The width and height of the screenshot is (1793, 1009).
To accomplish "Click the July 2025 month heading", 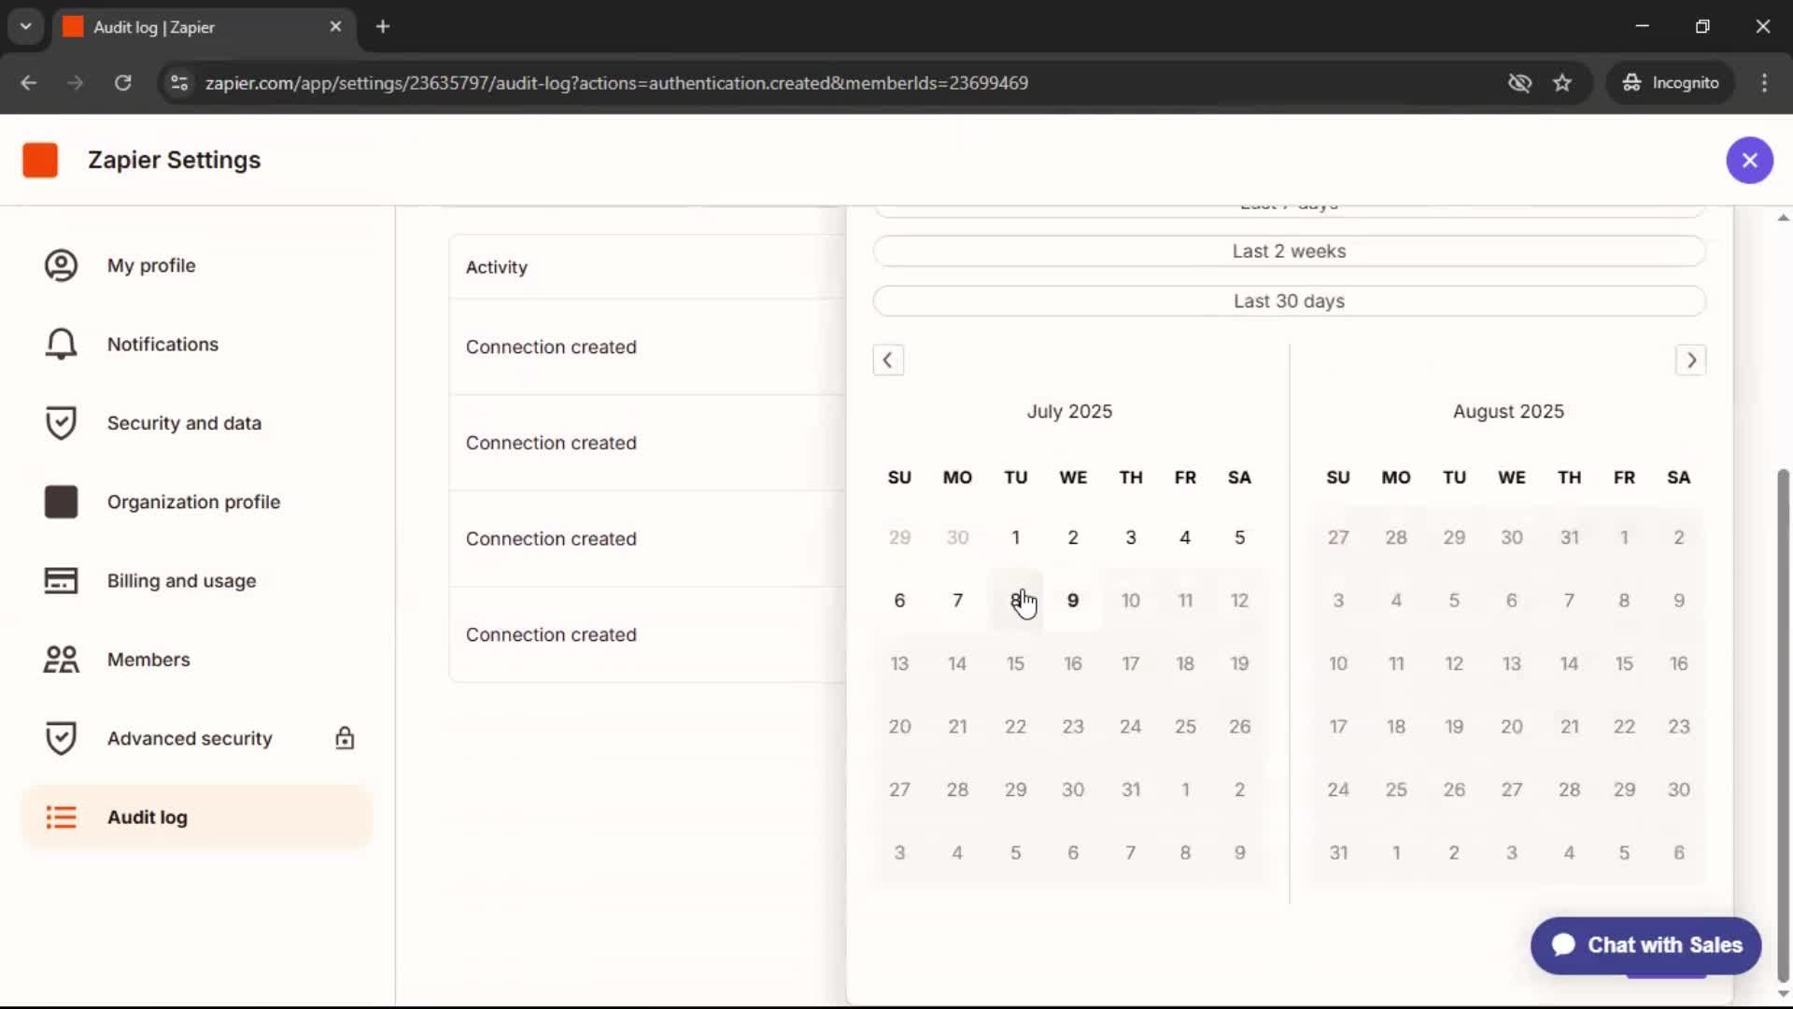I will (x=1069, y=411).
